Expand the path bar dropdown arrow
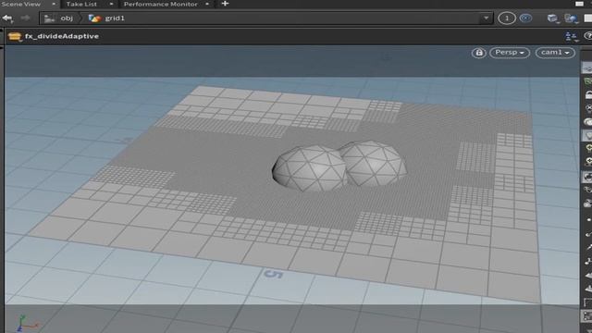The width and height of the screenshot is (592, 333). click(486, 18)
